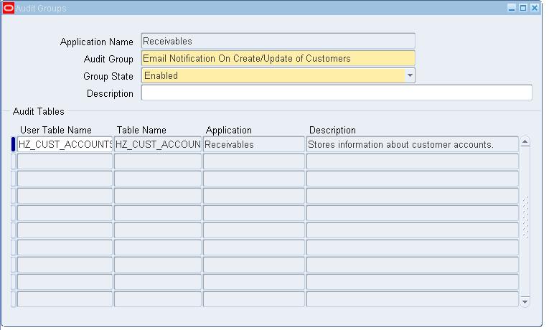Close the Audit Groups window
549x330 pixels.
tap(535, 8)
